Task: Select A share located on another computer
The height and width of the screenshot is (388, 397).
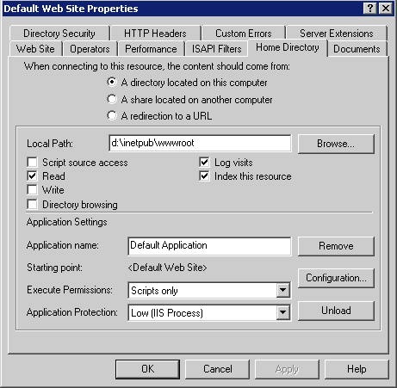Action: pyautogui.click(x=112, y=99)
